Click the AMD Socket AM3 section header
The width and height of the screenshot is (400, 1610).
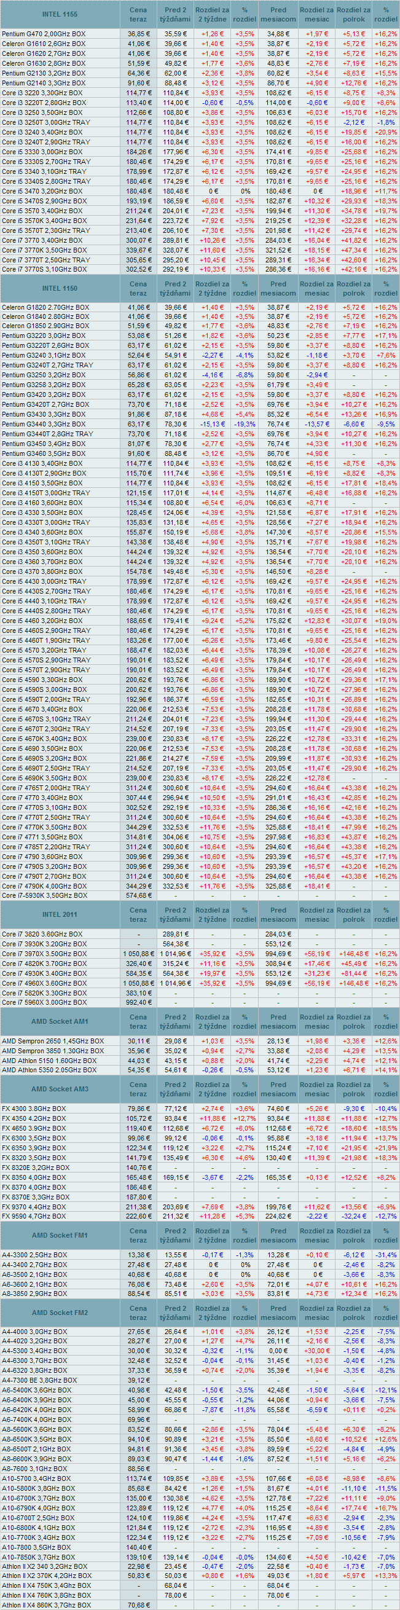point(60,1089)
